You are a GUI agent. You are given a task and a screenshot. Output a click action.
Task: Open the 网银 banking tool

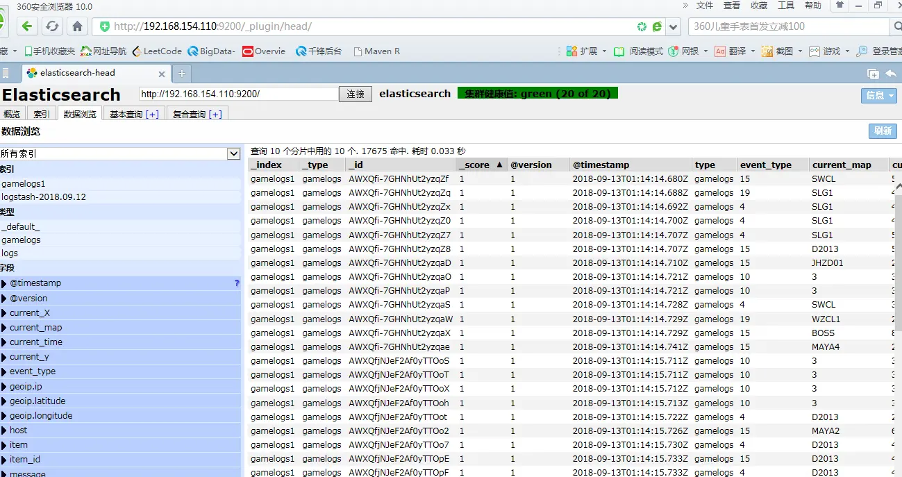pos(687,51)
